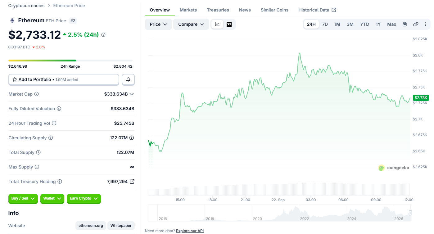Open the Compare dropdown
Viewport: 434px width, 234px height.
(x=191, y=24)
